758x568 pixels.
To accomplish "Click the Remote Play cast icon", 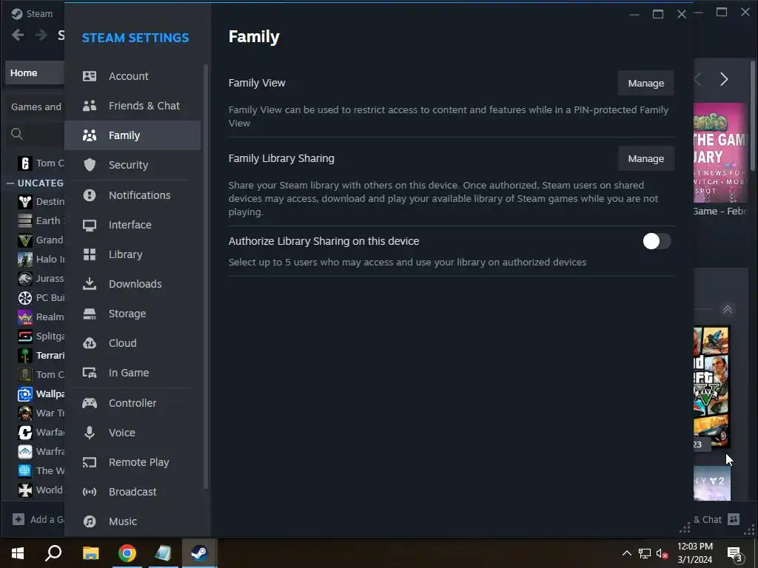I will [x=90, y=462].
